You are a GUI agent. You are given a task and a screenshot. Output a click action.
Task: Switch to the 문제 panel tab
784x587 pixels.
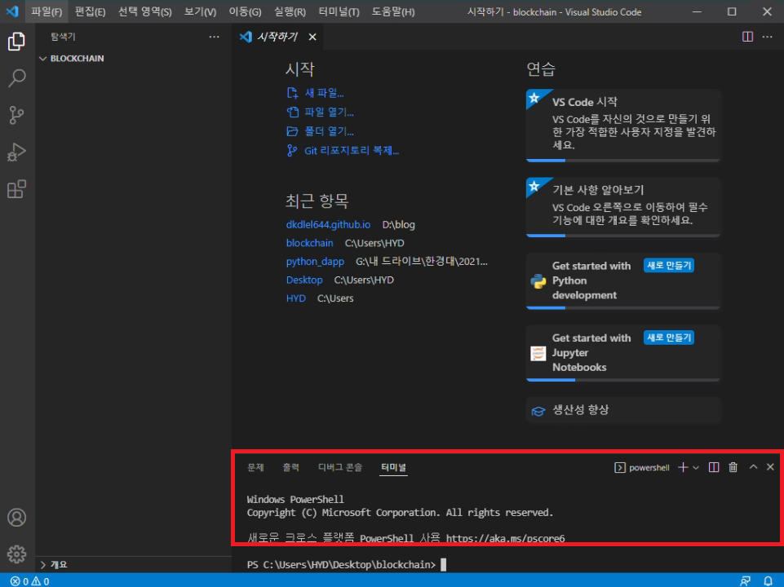point(255,468)
